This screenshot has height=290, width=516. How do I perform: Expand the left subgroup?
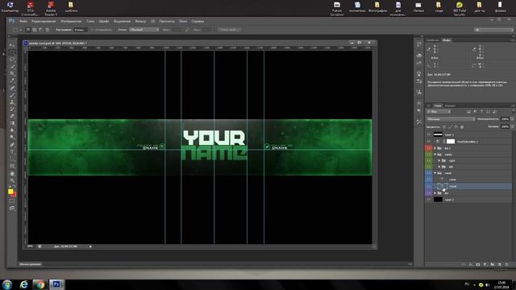click(x=439, y=167)
